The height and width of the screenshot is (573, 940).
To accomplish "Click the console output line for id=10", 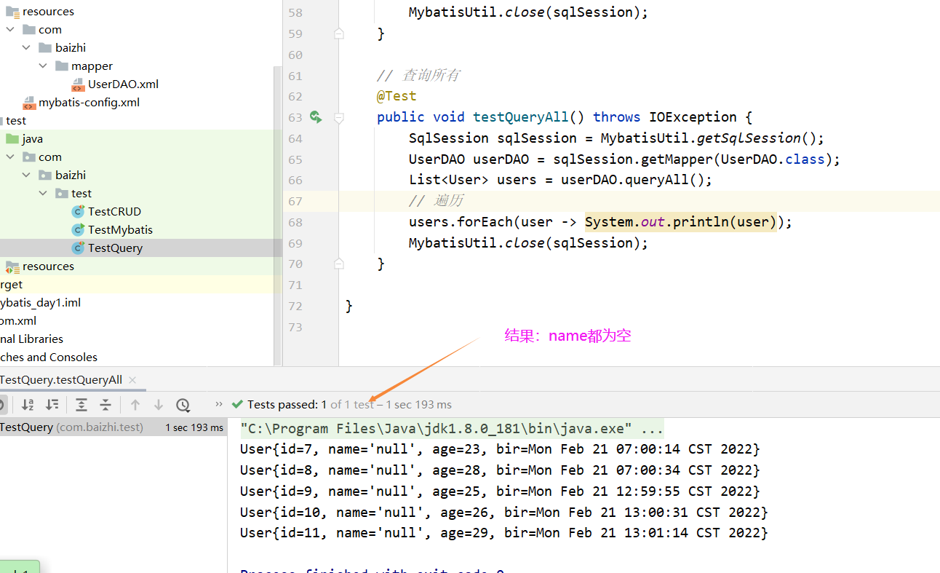I will pyautogui.click(x=504, y=512).
